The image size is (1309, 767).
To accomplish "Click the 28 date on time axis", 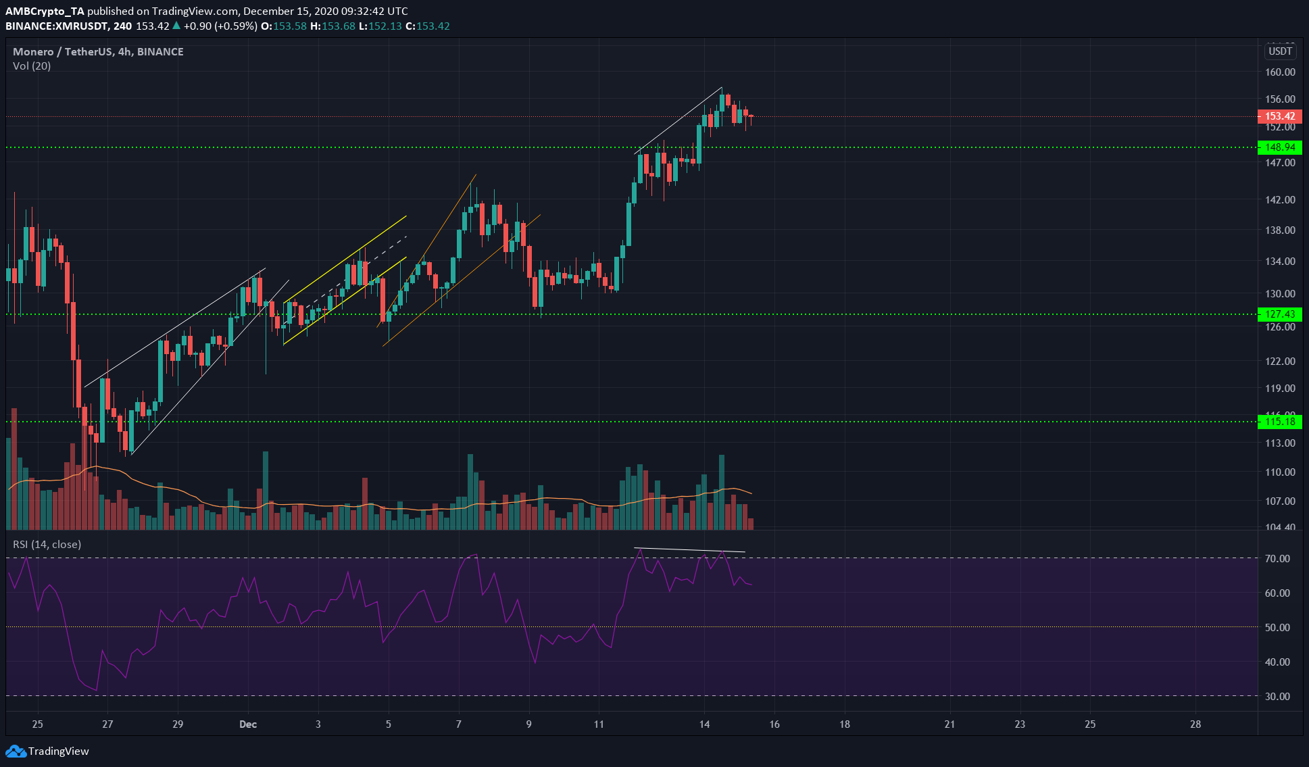I will 1195,724.
